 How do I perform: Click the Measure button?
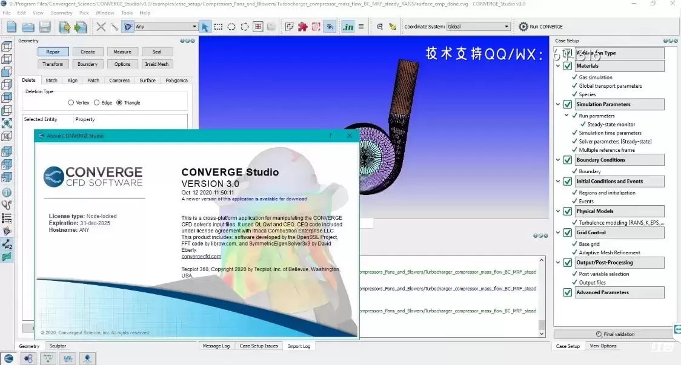pyautogui.click(x=122, y=51)
